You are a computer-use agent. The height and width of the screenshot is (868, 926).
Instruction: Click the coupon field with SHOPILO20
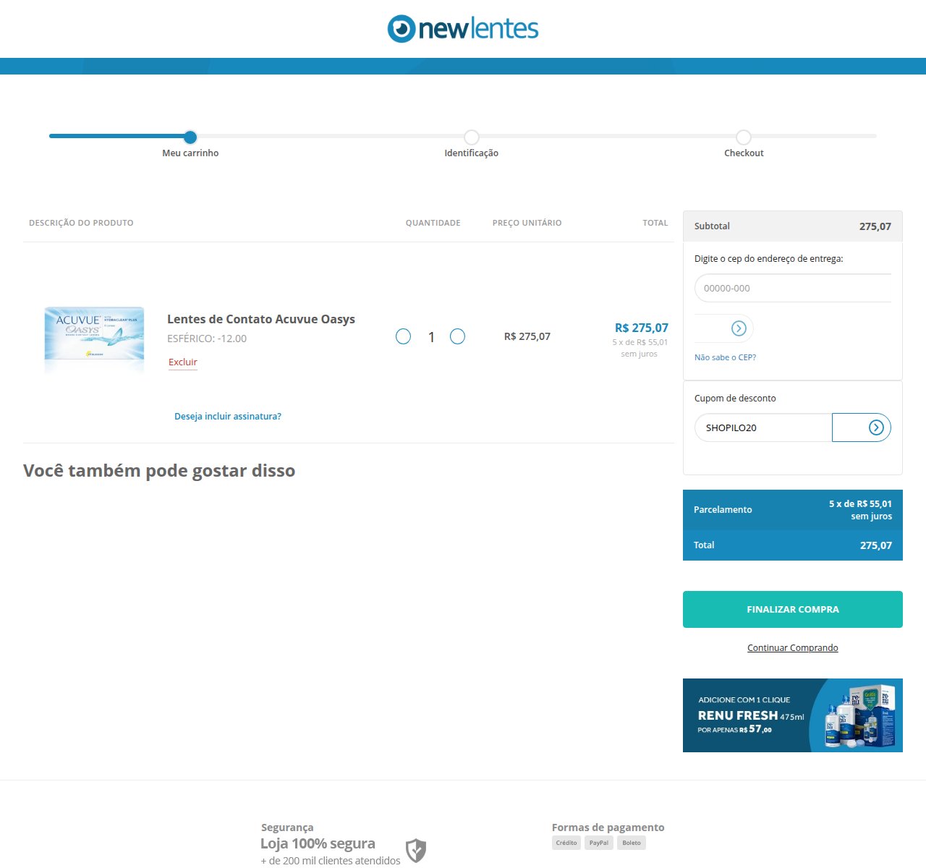(x=763, y=427)
